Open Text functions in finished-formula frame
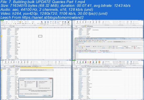This screenshot has width=144, height=100. click(88, 63)
